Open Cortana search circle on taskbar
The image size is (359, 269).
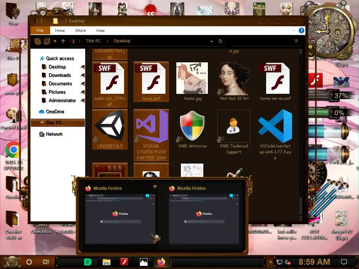29,262
